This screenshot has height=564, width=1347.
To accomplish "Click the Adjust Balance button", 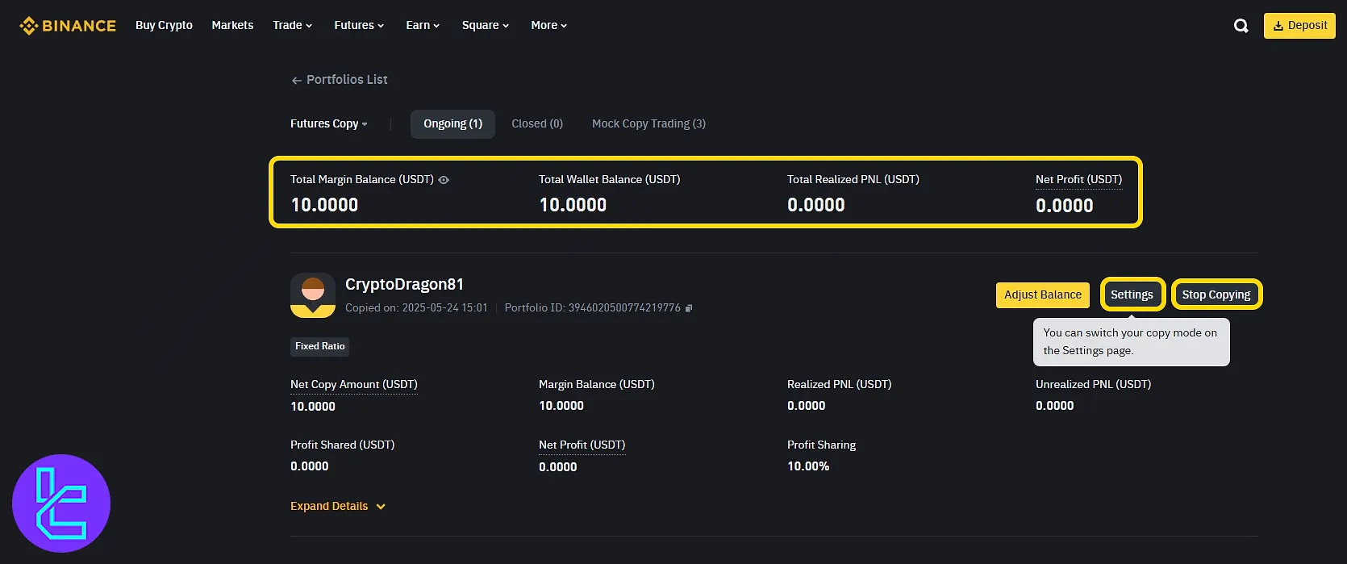I will pos(1043,295).
